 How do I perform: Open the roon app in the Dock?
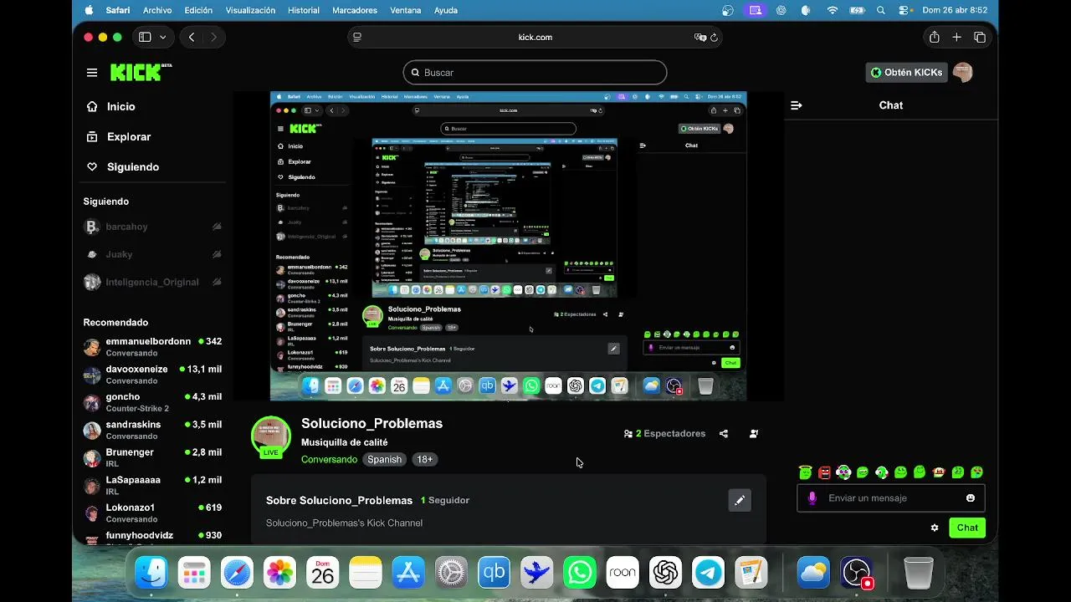coord(623,573)
